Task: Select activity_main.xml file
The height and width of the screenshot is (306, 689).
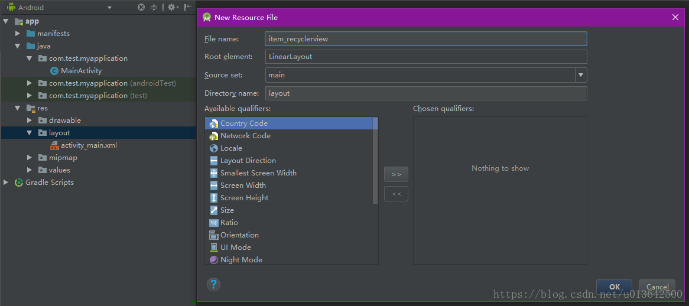Action: [x=89, y=145]
